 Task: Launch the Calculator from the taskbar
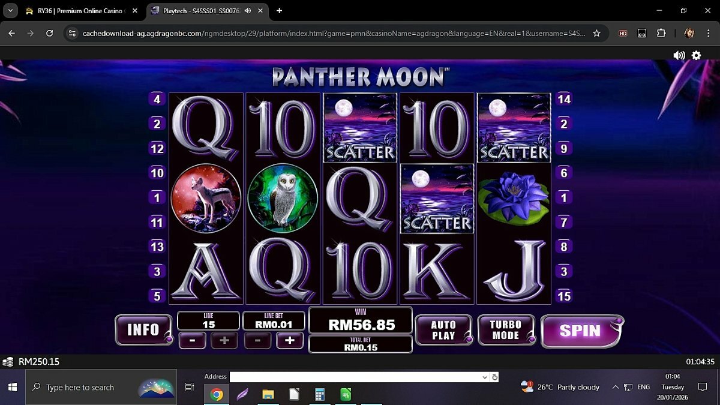[x=320, y=394]
